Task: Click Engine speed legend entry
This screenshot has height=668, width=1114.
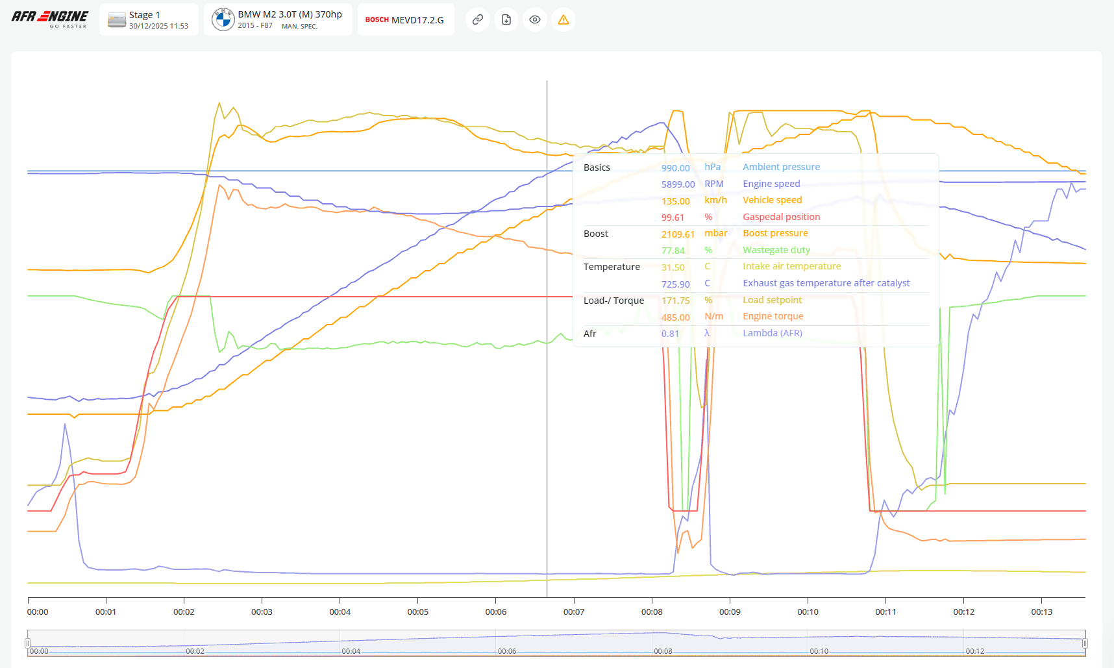Action: [x=771, y=184]
